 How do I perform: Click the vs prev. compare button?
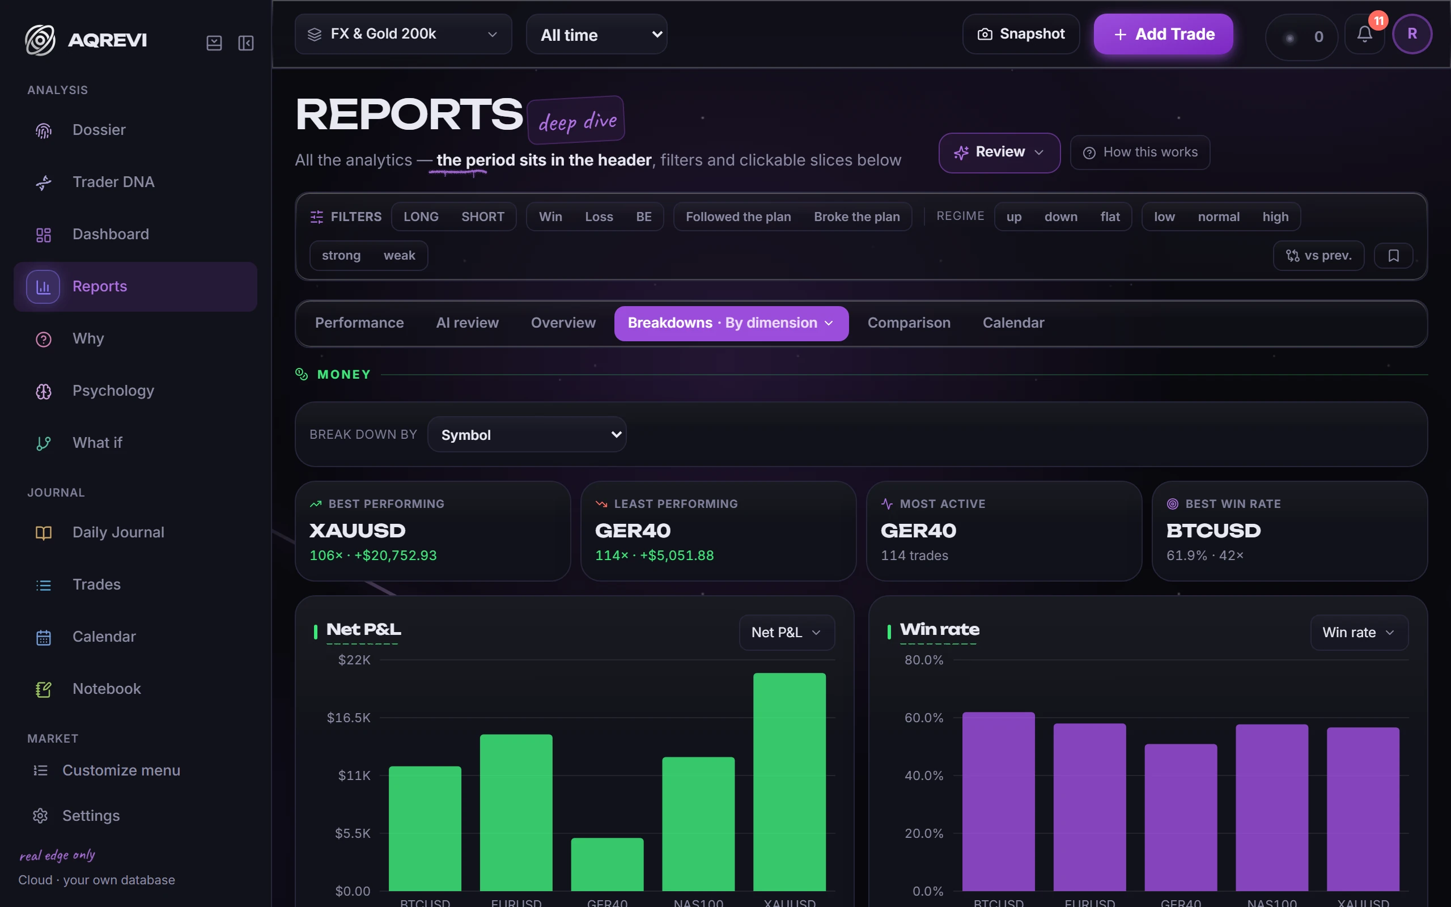[x=1318, y=256]
